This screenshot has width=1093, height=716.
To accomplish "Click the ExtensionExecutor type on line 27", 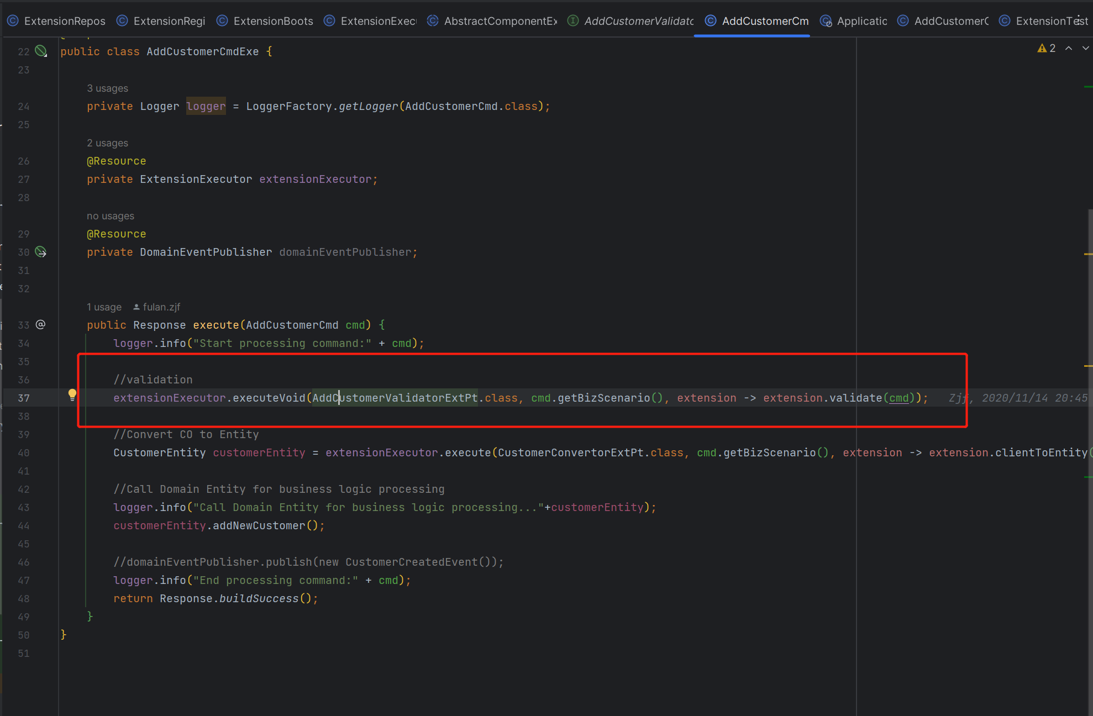I will (x=196, y=179).
